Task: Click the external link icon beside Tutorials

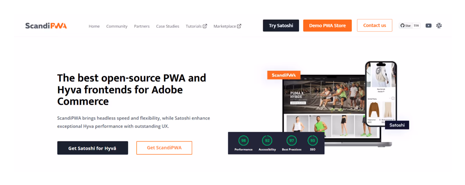Action: coord(205,26)
